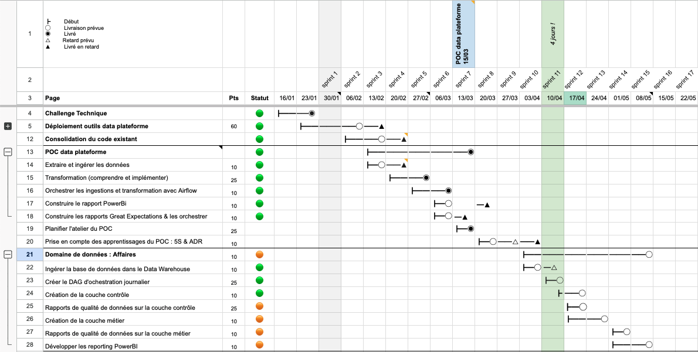Select the highlighted '17/04' date header
The height and width of the screenshot is (352, 698).
coord(575,97)
